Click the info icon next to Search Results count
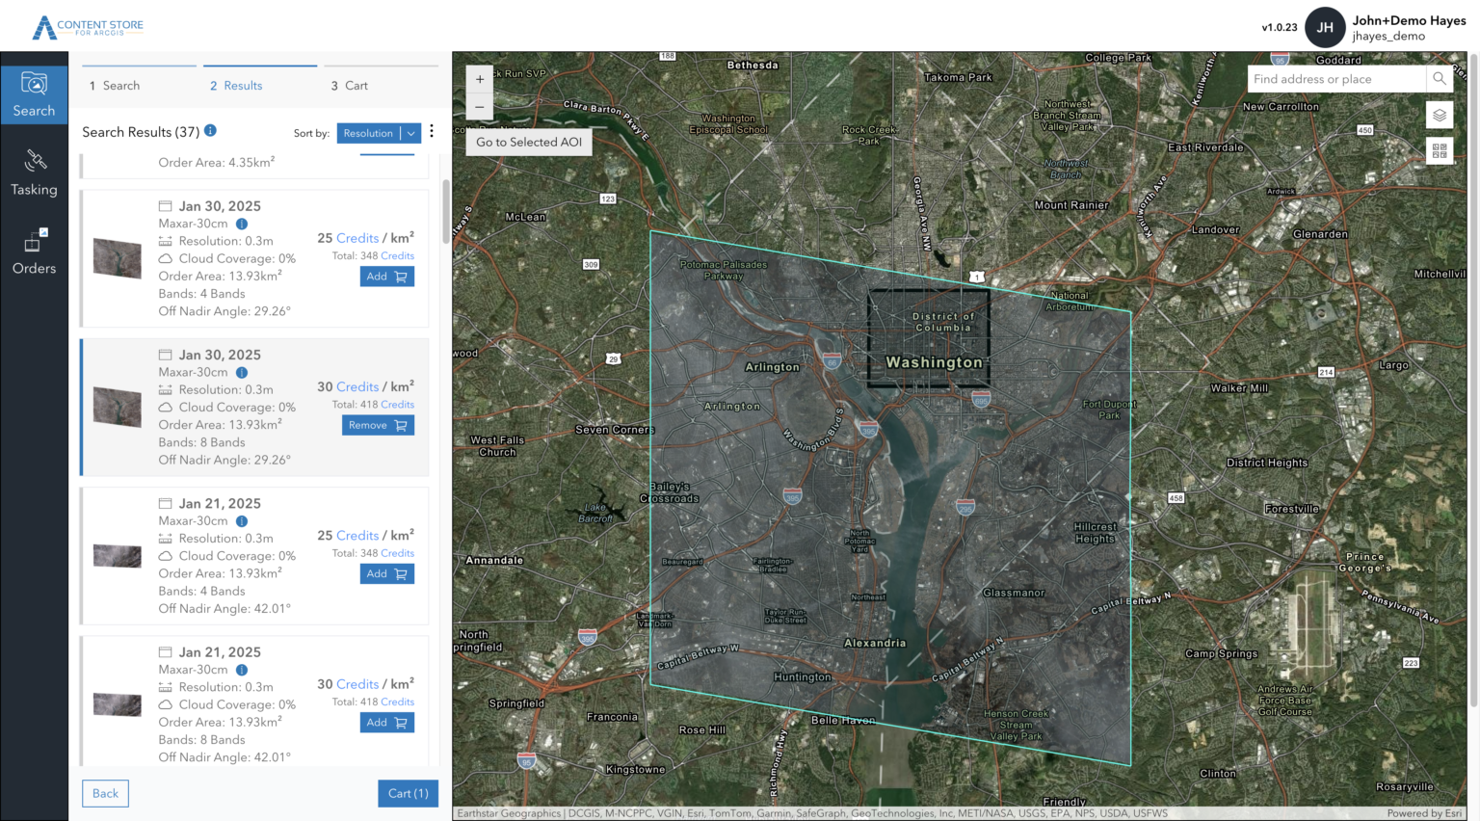This screenshot has height=821, width=1480. (210, 131)
